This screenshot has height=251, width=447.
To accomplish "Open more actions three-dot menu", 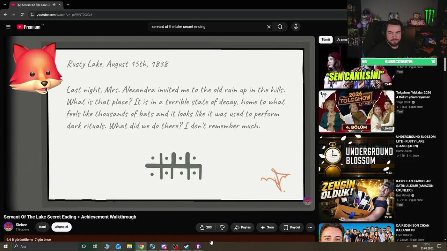I will [x=310, y=227].
